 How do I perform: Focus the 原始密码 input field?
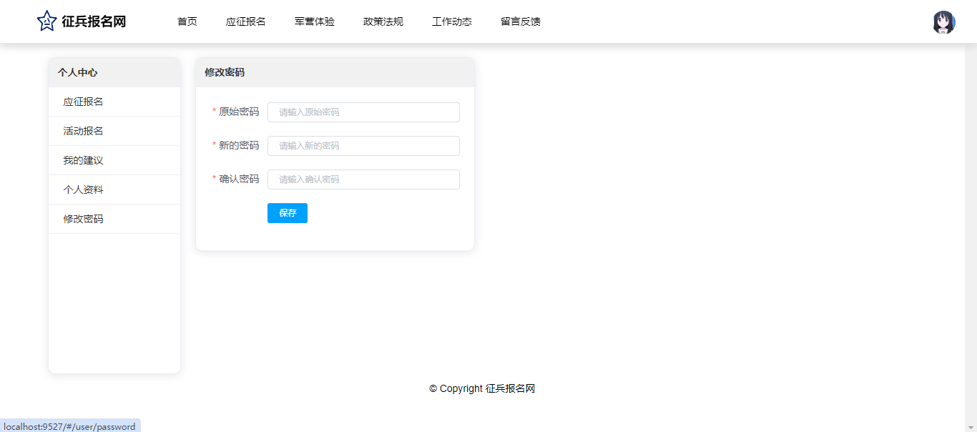click(363, 112)
